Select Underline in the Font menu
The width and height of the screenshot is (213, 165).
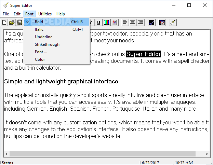click(56, 37)
